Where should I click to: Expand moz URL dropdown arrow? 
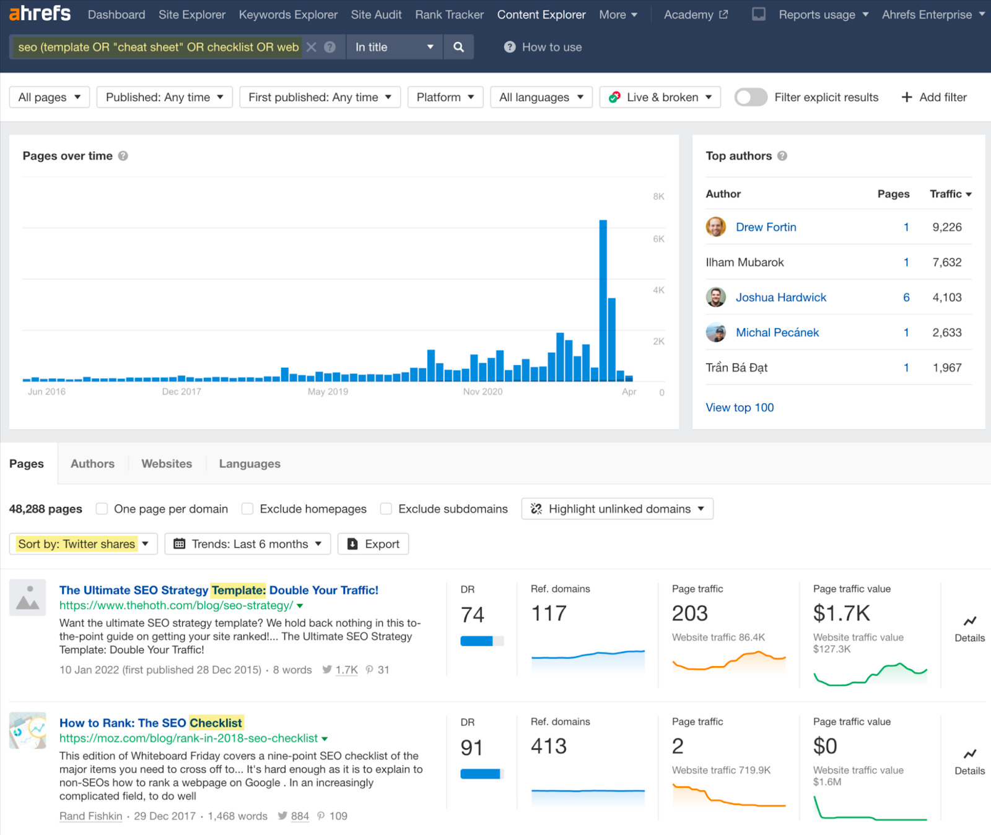point(325,739)
